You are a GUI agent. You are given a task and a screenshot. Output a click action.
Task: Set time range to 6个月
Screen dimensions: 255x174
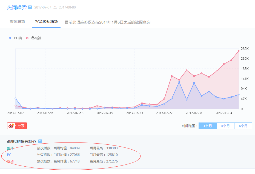tap(243, 126)
